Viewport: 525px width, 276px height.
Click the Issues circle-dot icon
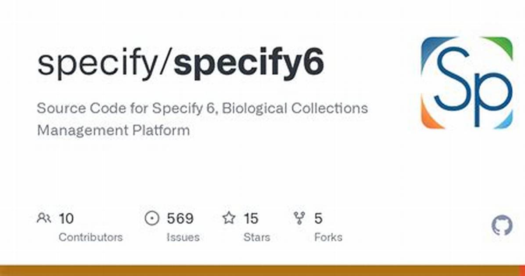click(152, 218)
